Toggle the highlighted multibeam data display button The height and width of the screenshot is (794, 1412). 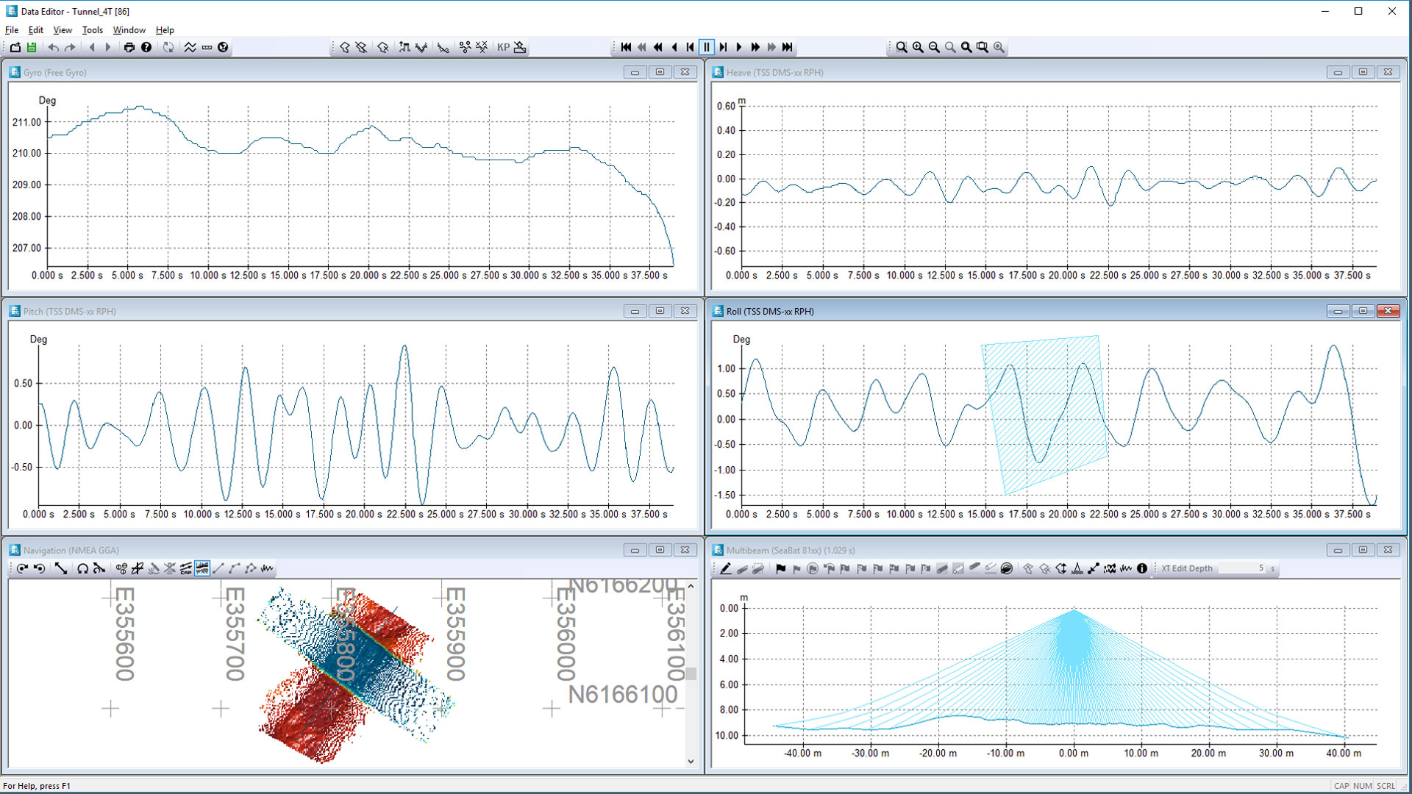point(202,568)
